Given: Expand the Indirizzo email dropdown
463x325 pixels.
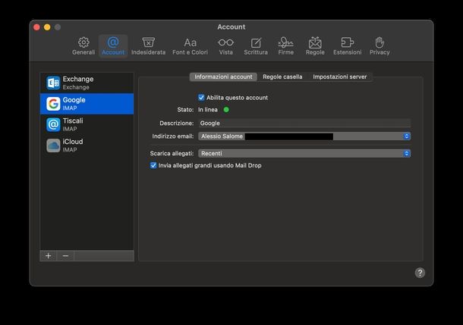Looking at the screenshot, I should (406, 136).
